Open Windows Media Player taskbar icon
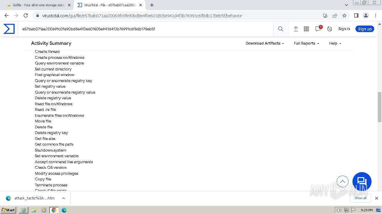The height and width of the screenshot is (214, 382). pyautogui.click(x=44, y=210)
